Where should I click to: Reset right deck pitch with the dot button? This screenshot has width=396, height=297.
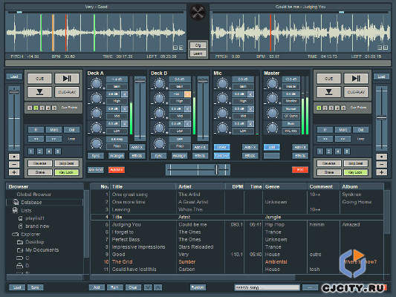[381, 157]
